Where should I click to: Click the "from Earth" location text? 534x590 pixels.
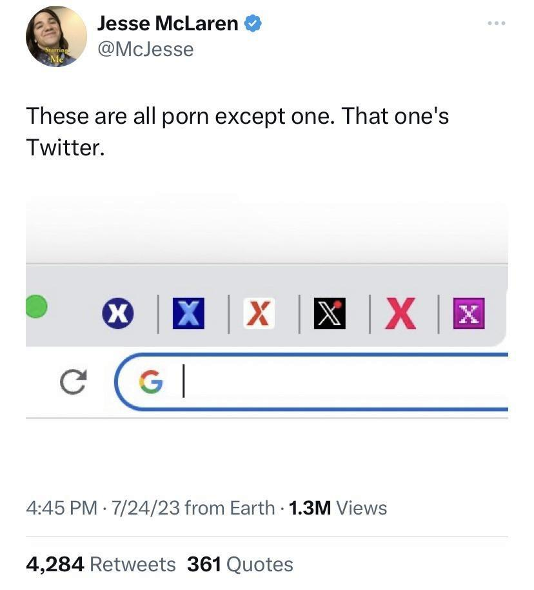[x=230, y=508]
